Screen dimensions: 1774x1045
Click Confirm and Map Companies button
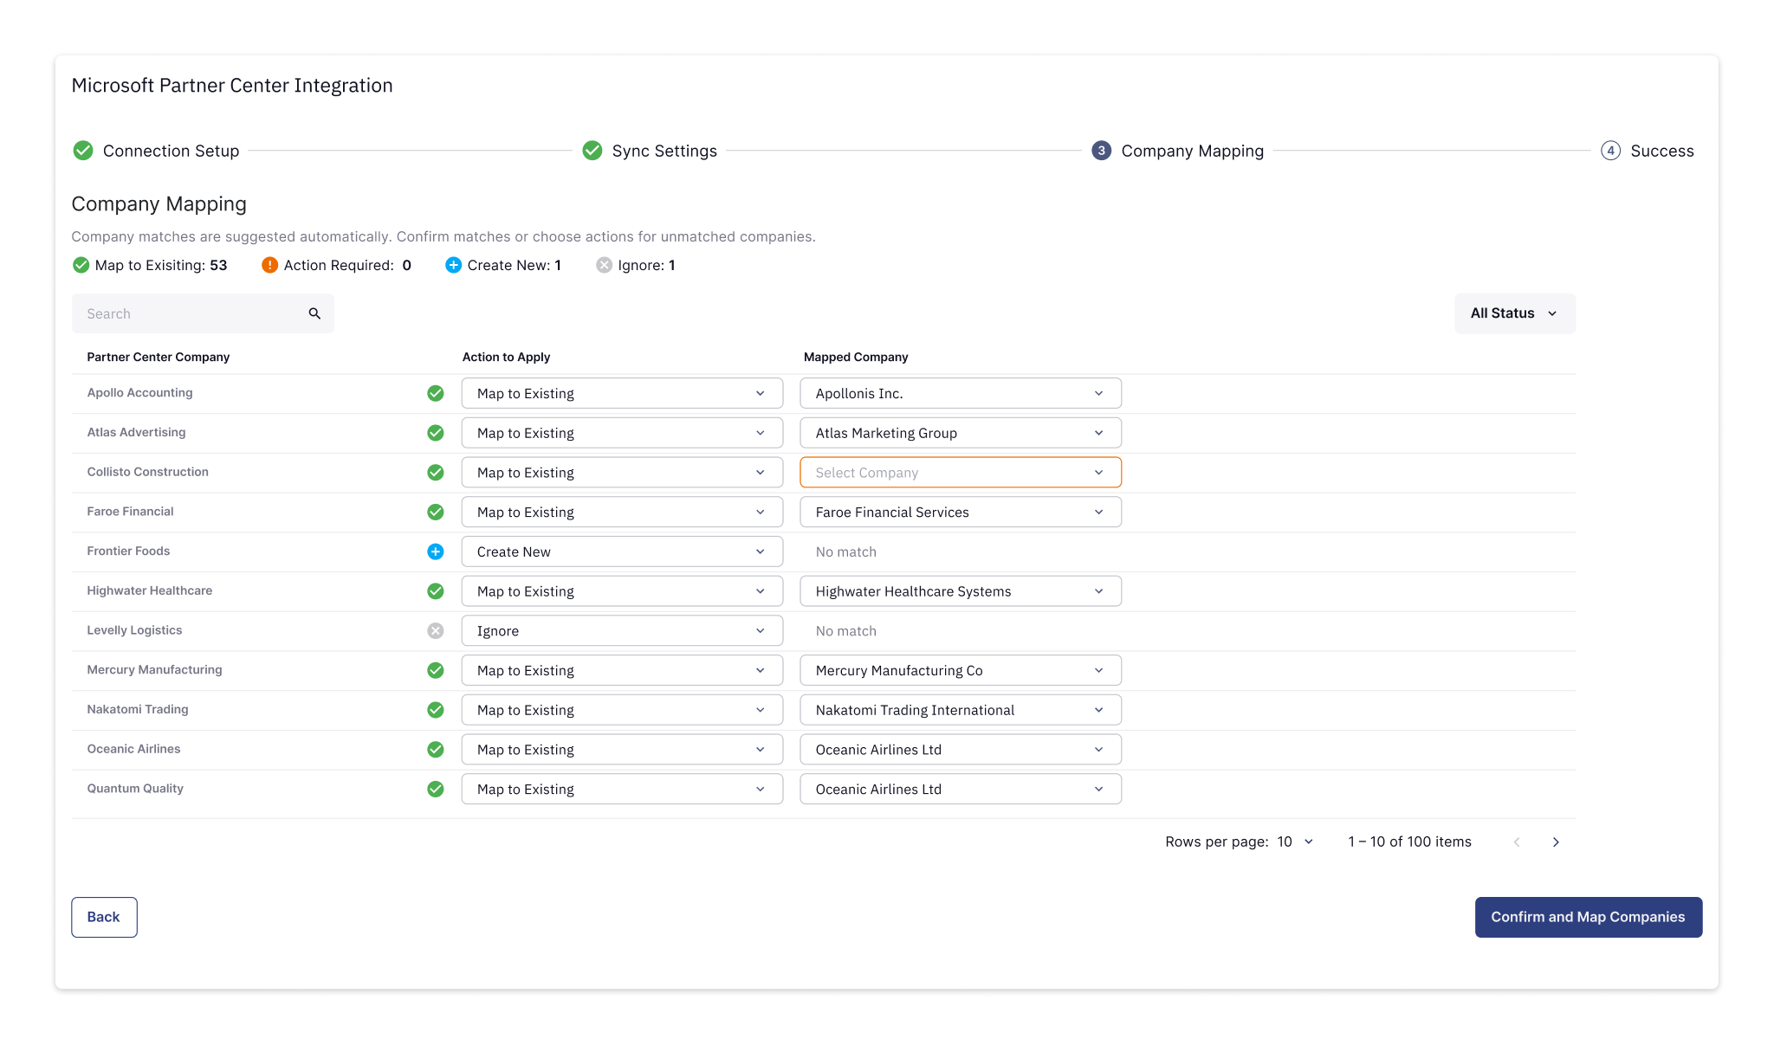click(x=1588, y=917)
